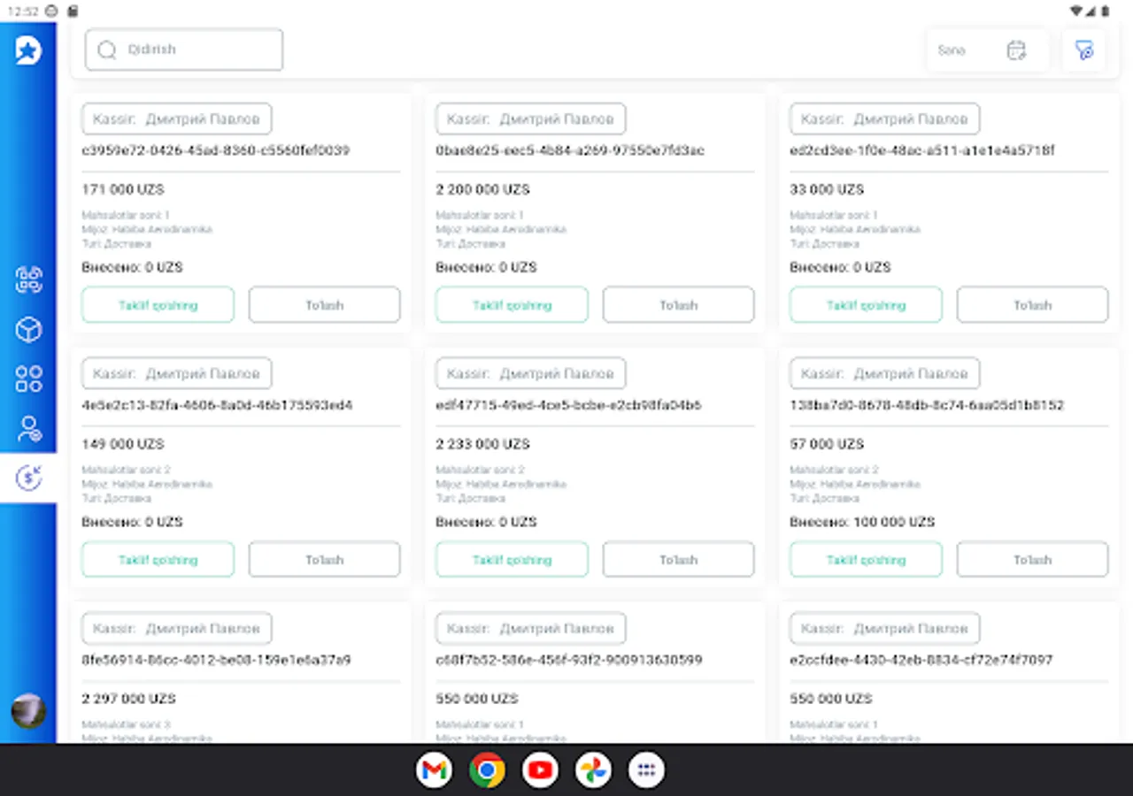Click To'lash on the 149 000 UZS card

324,560
